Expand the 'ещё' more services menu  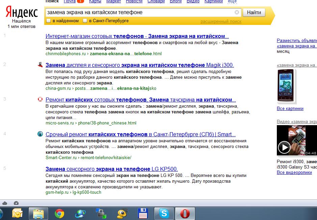tap(232, 1)
